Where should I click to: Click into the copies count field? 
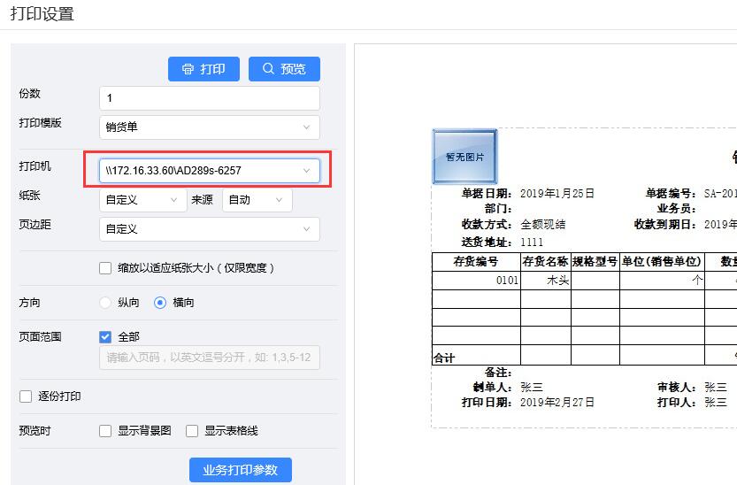click(x=209, y=98)
